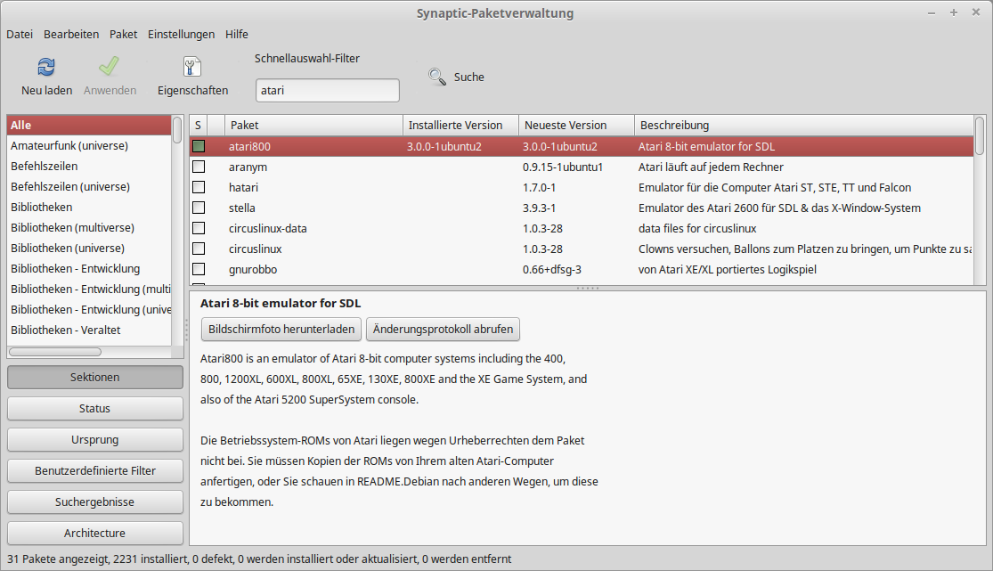
Task: Select Bibliotheken (multiverse) section
Action: point(89,227)
